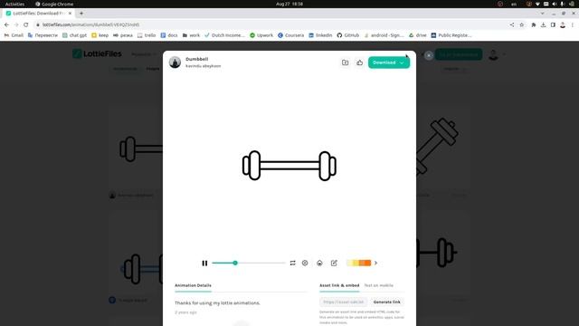Bookmark this page with the star icon

point(522,24)
